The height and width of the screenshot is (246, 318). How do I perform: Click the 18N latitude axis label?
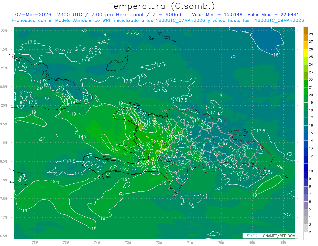5,180
